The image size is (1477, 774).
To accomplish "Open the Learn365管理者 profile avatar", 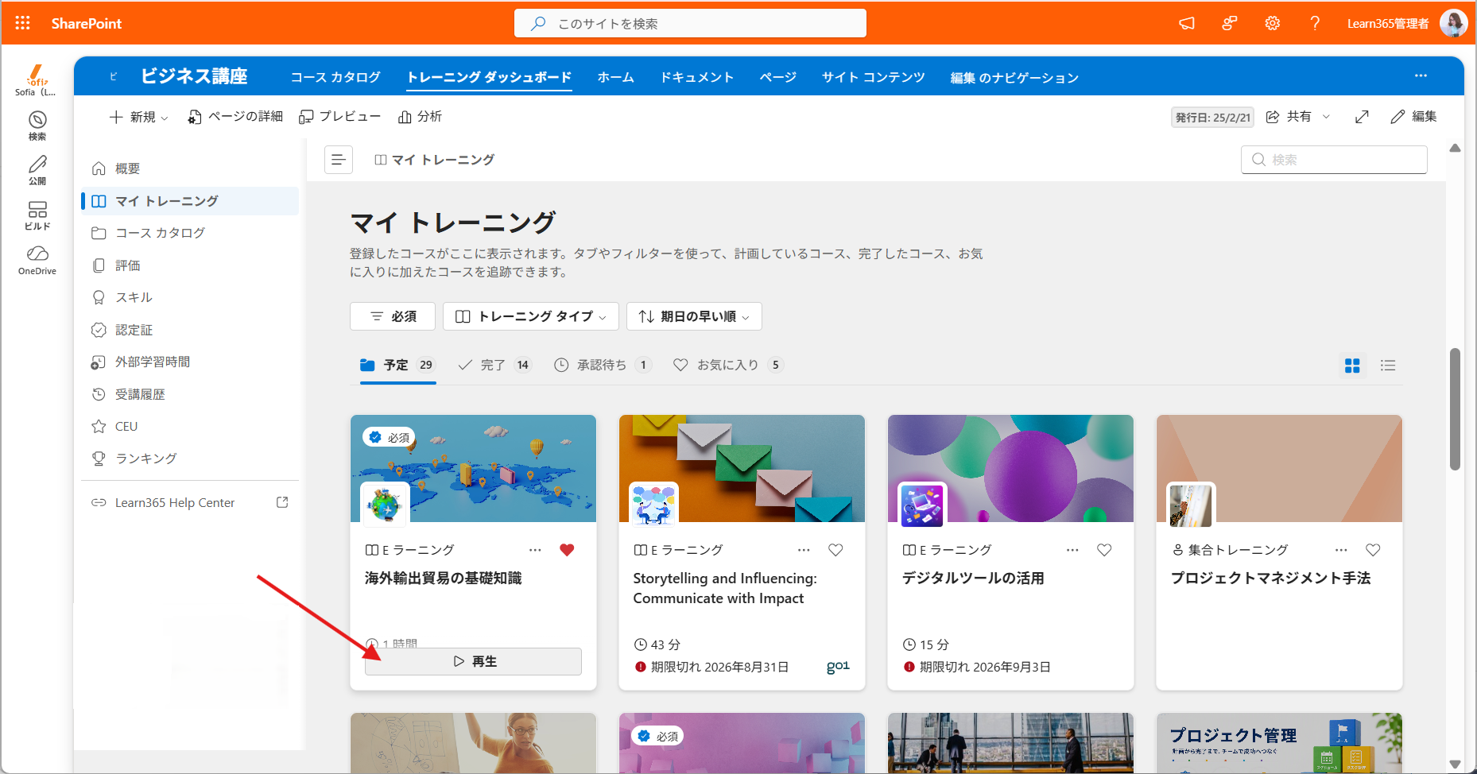I will click(1453, 23).
